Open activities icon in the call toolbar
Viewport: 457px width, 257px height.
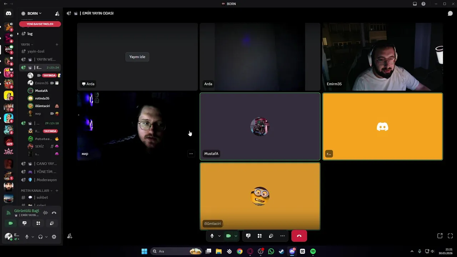click(260, 236)
